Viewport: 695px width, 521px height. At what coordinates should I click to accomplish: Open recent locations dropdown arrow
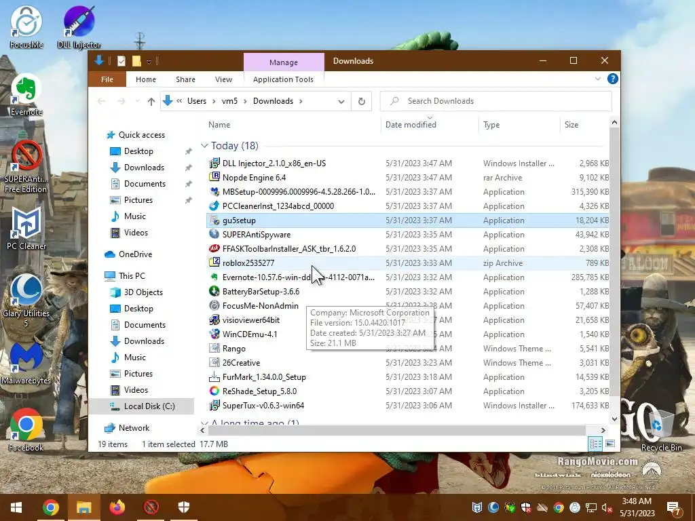click(137, 102)
